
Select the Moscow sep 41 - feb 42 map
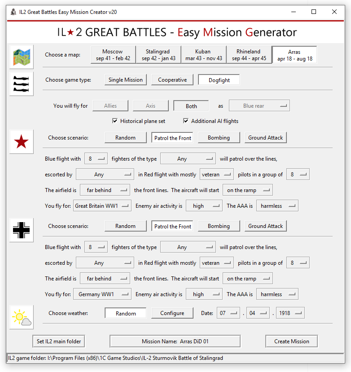pyautogui.click(x=113, y=55)
